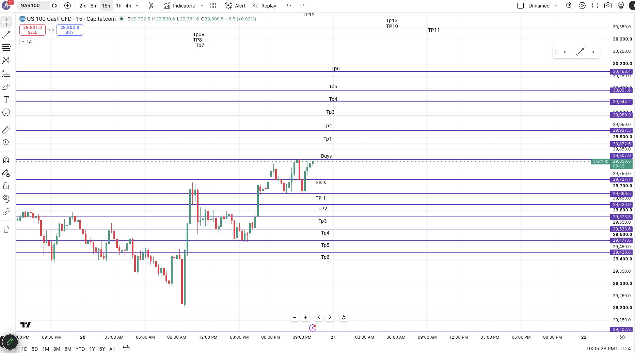Switch to the 2m timeframe
This screenshot has height=353, width=635.
point(83,5)
